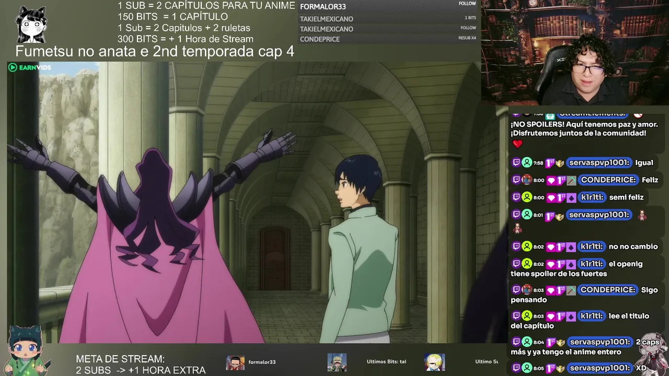Click CONDEPRICE in the alerts list
Screen dimensions: 669x376
320,39
